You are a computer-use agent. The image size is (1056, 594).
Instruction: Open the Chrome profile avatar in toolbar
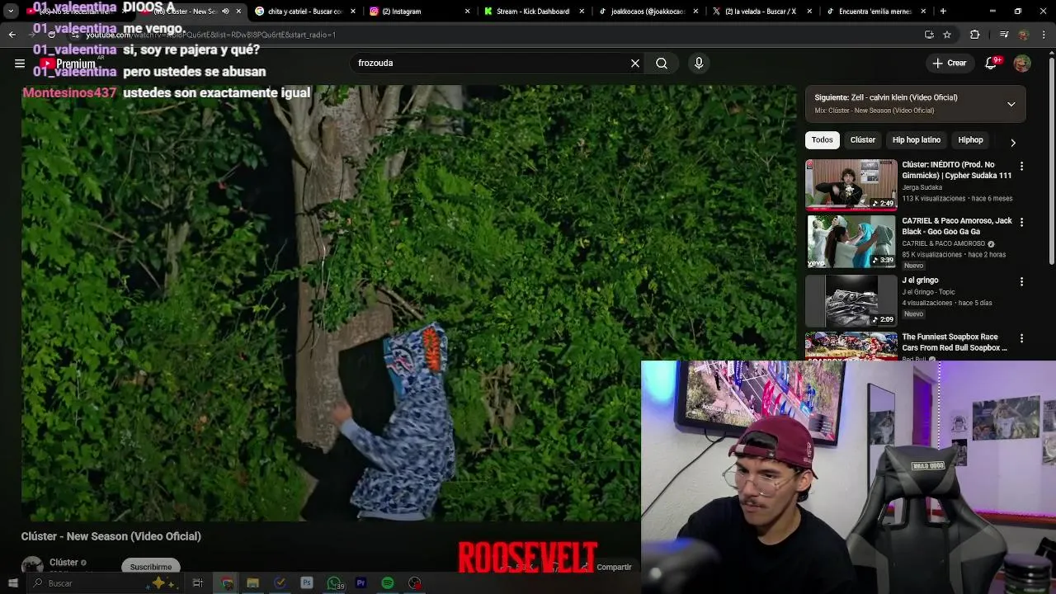coord(1023,35)
